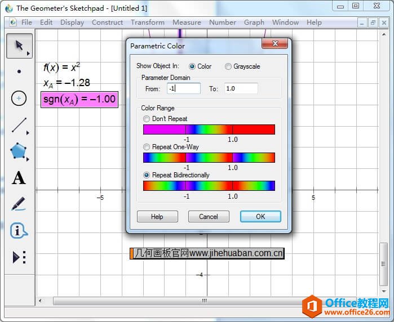This screenshot has width=394, height=322.
Task: Click the Repeat One-Way color bar
Action: click(209, 158)
